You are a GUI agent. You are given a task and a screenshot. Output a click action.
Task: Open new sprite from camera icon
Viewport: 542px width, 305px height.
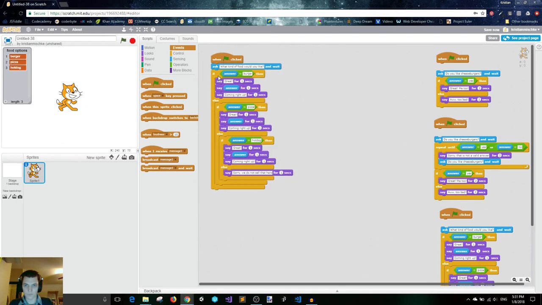132,158
